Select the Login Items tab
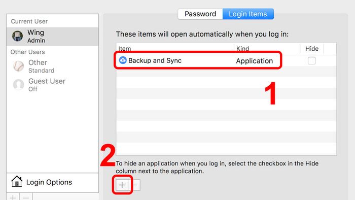355x200 pixels. point(248,14)
